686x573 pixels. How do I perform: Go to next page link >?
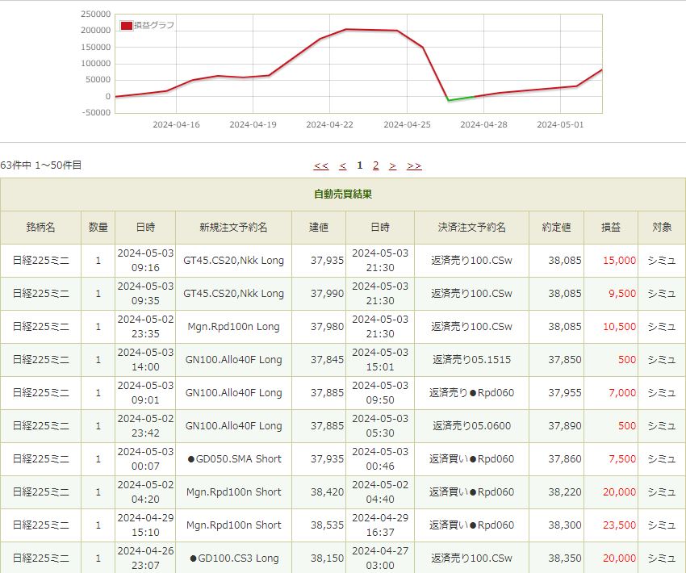pyautogui.click(x=392, y=165)
